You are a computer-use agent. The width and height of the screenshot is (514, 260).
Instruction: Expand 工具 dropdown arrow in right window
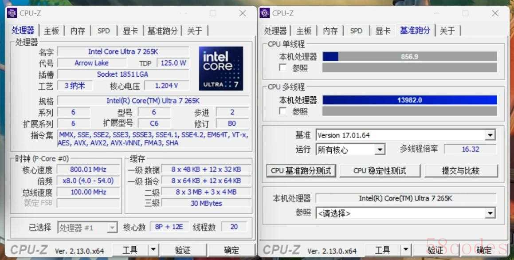click(405, 250)
